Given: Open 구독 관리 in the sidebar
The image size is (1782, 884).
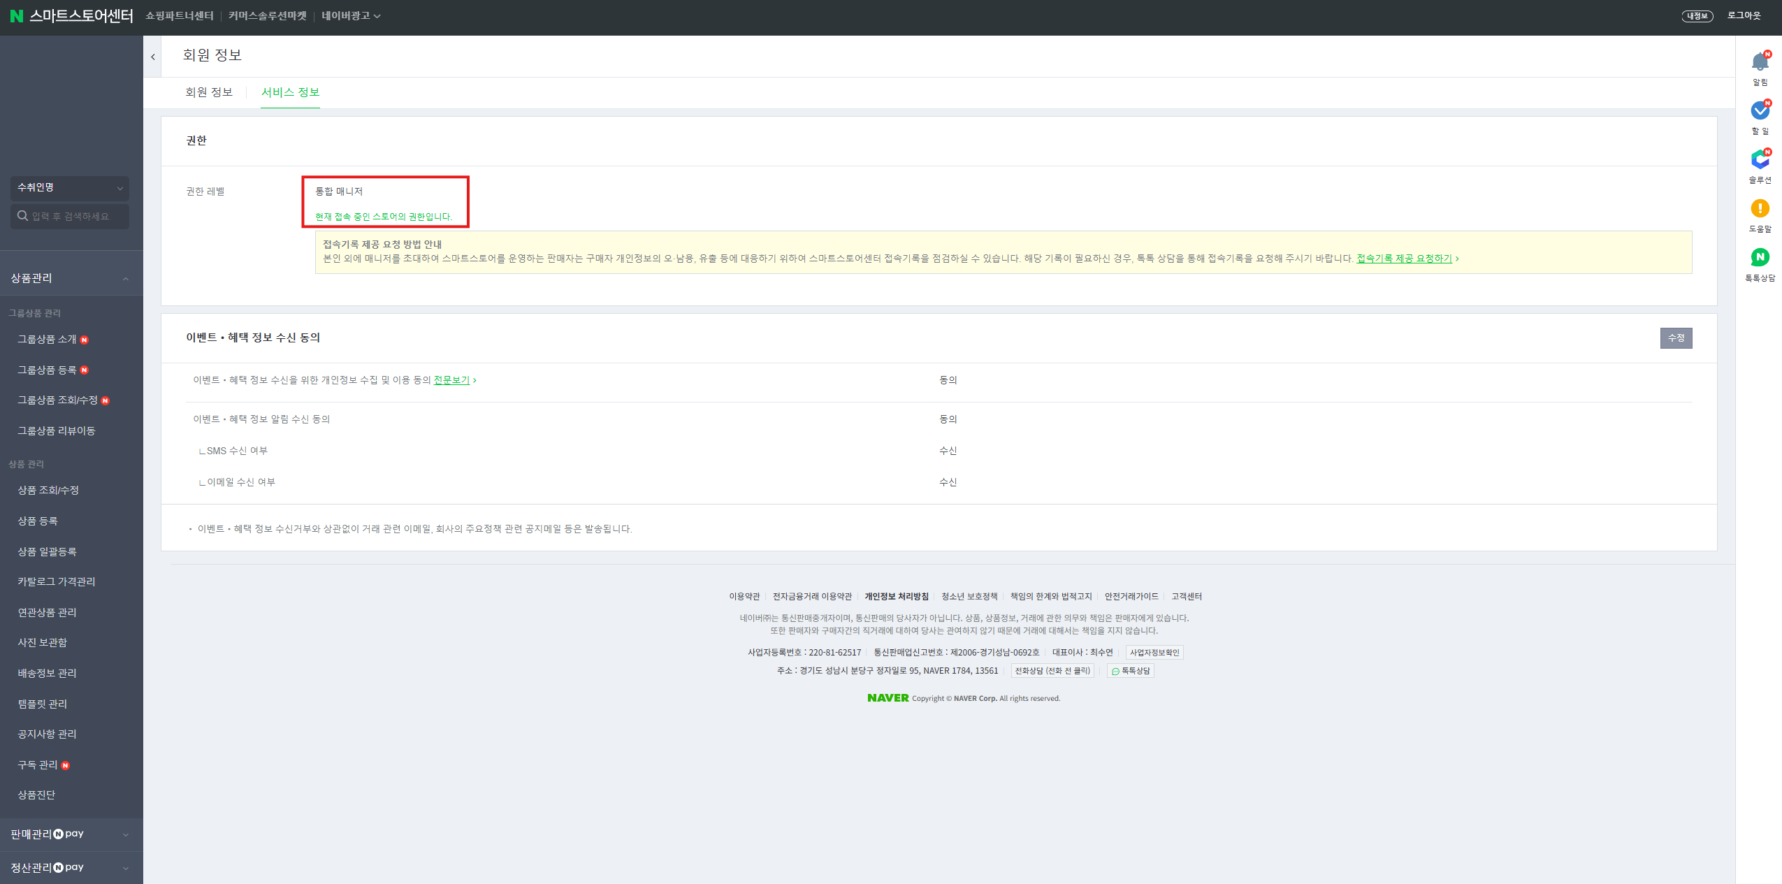Looking at the screenshot, I should (38, 765).
